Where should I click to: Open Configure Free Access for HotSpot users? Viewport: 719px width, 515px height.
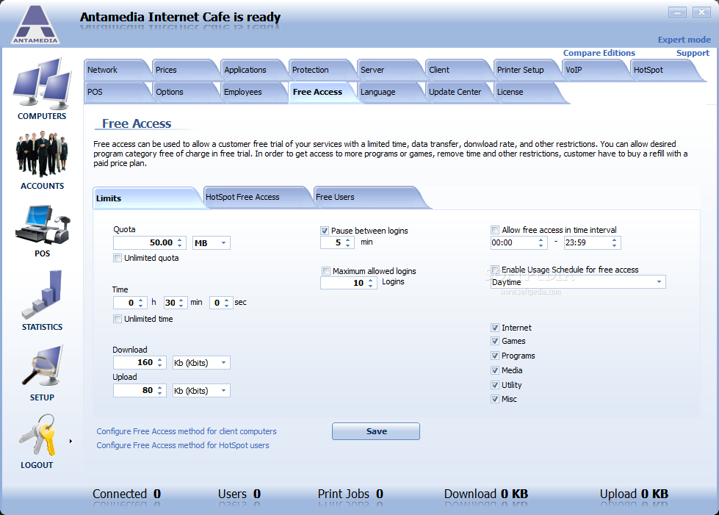[182, 445]
